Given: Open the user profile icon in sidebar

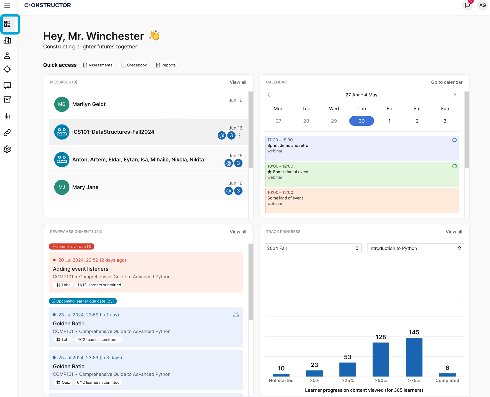Looking at the screenshot, I should point(7,55).
